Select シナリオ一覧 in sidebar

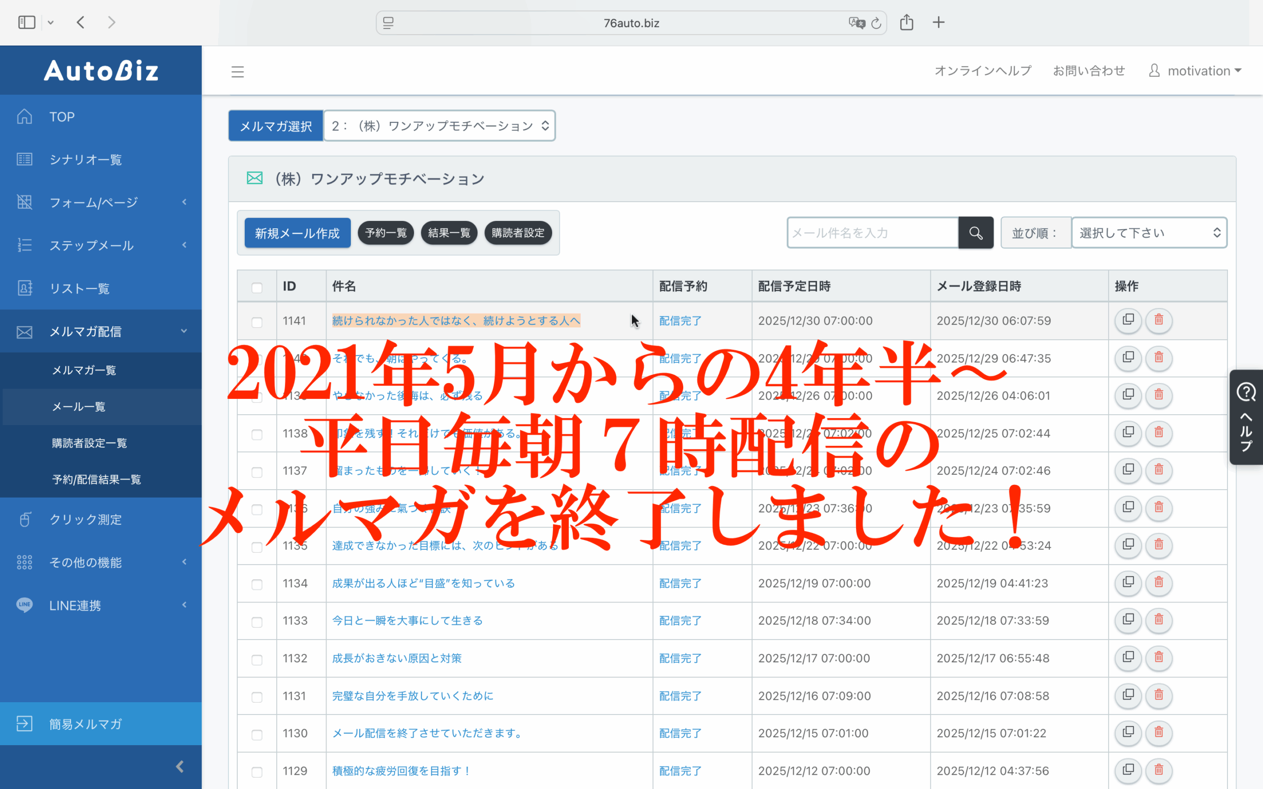85,160
